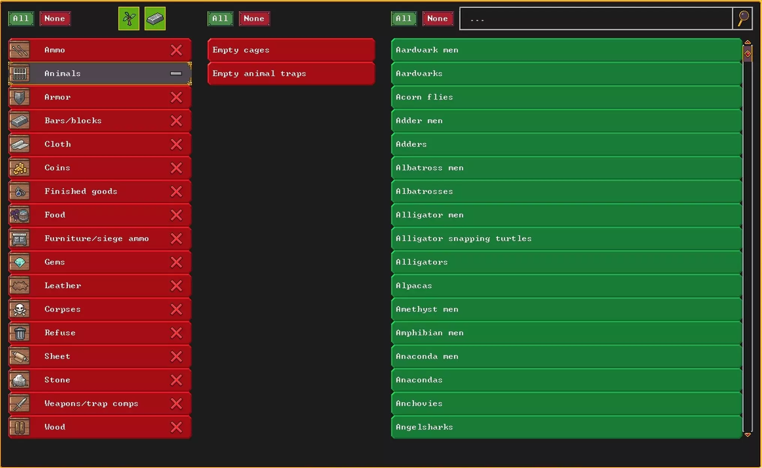Click the Gems diamond icon
Image resolution: width=762 pixels, height=468 pixels.
point(19,262)
